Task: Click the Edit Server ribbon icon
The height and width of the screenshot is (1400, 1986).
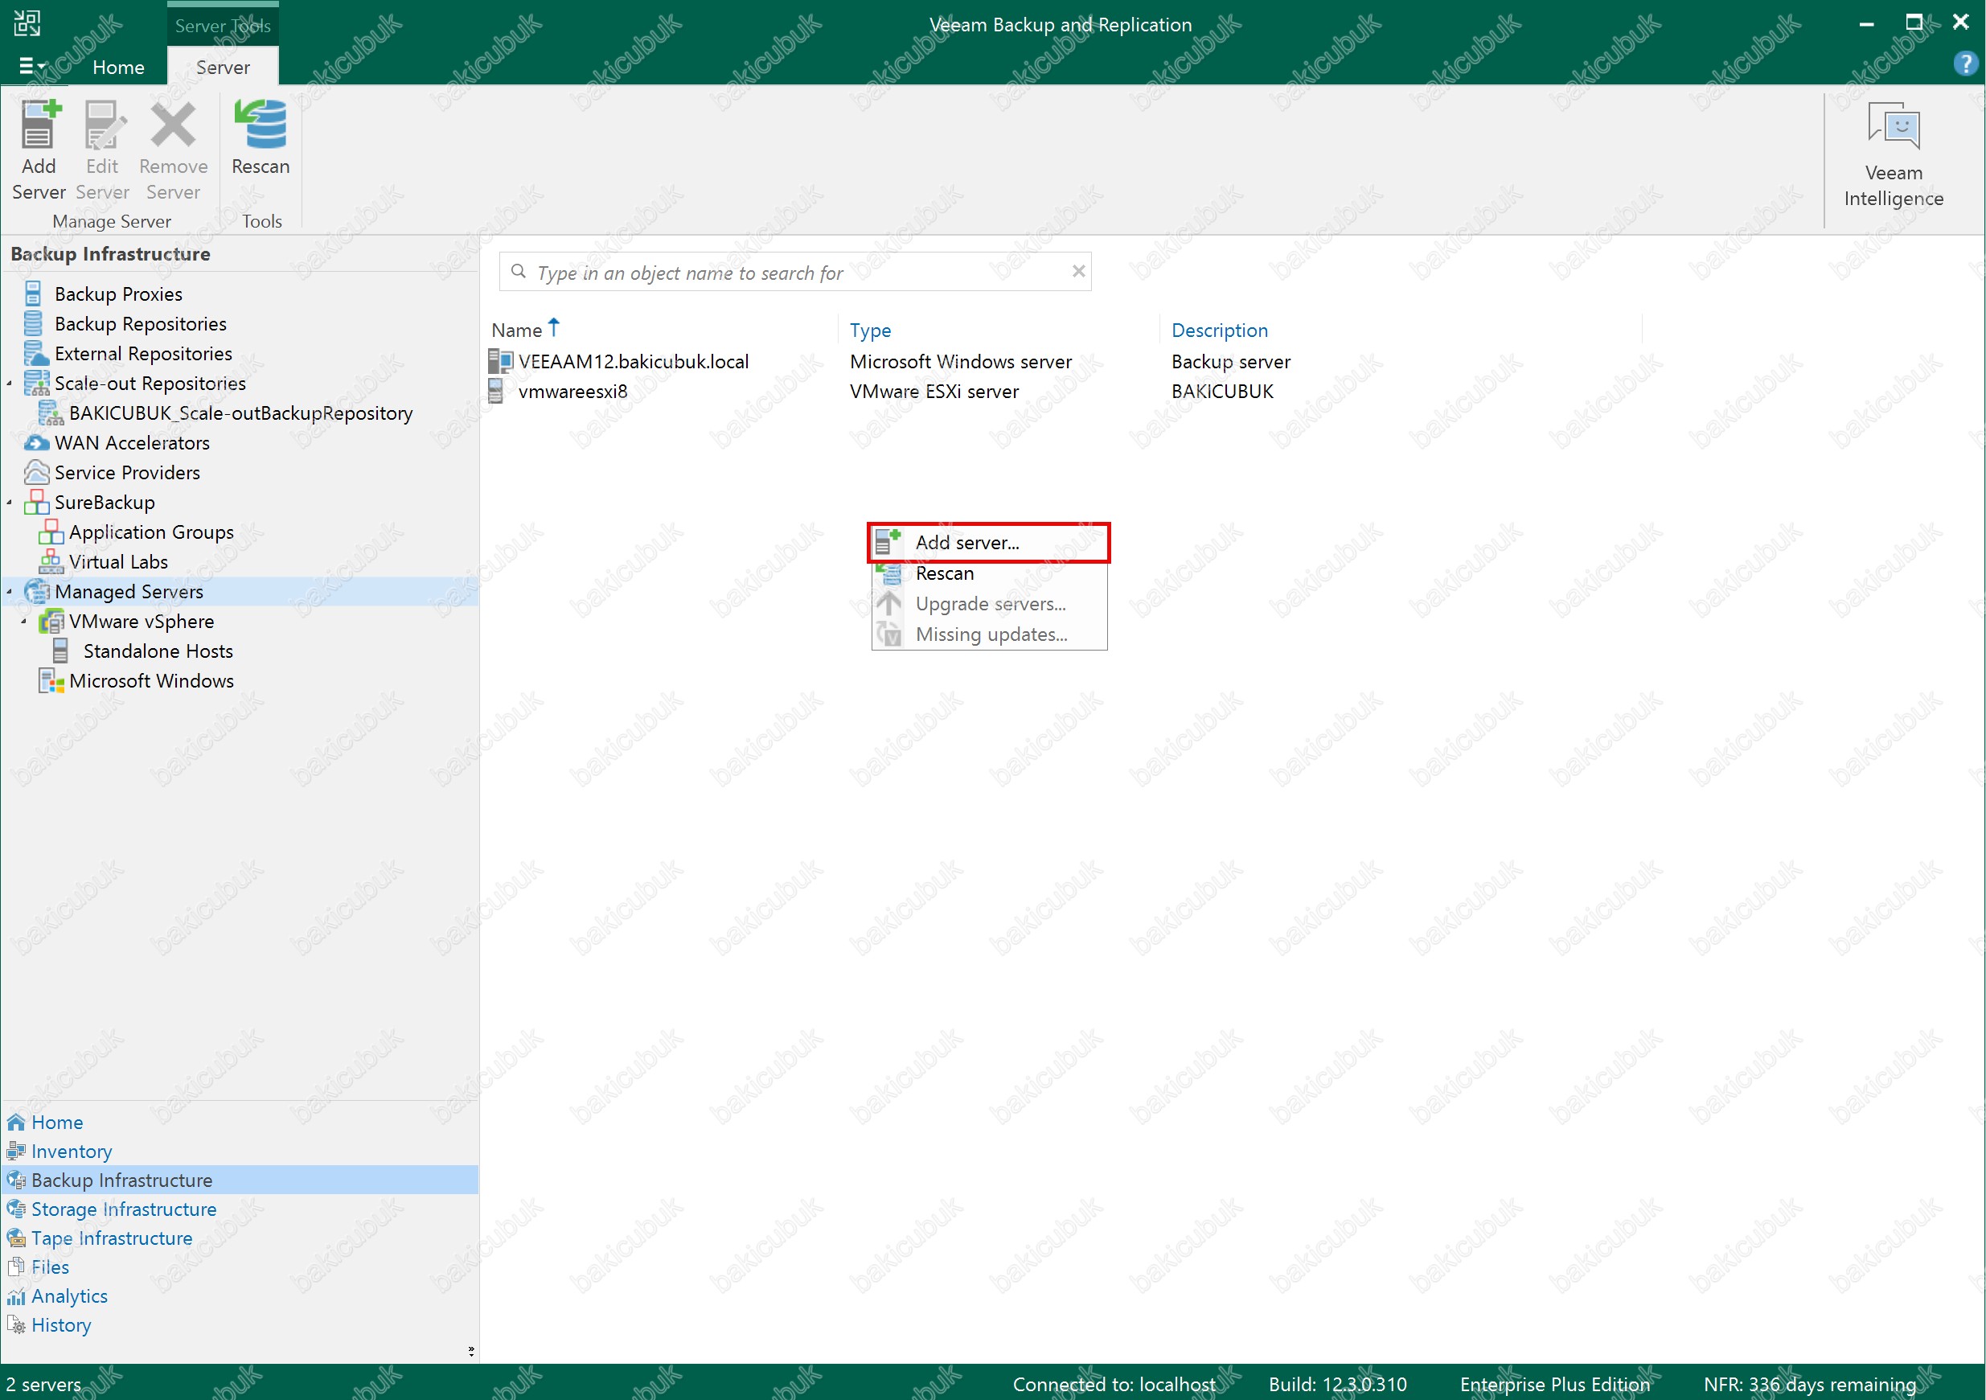Action: [x=102, y=150]
